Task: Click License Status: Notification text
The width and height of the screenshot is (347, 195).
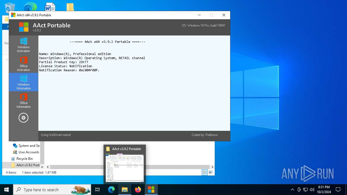Action: [x=66, y=66]
